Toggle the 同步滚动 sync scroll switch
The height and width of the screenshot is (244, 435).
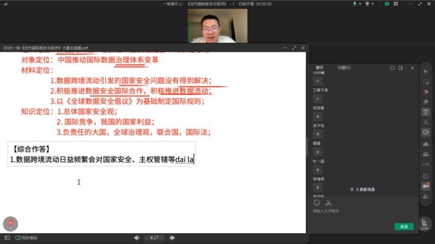pyautogui.click(x=18, y=238)
